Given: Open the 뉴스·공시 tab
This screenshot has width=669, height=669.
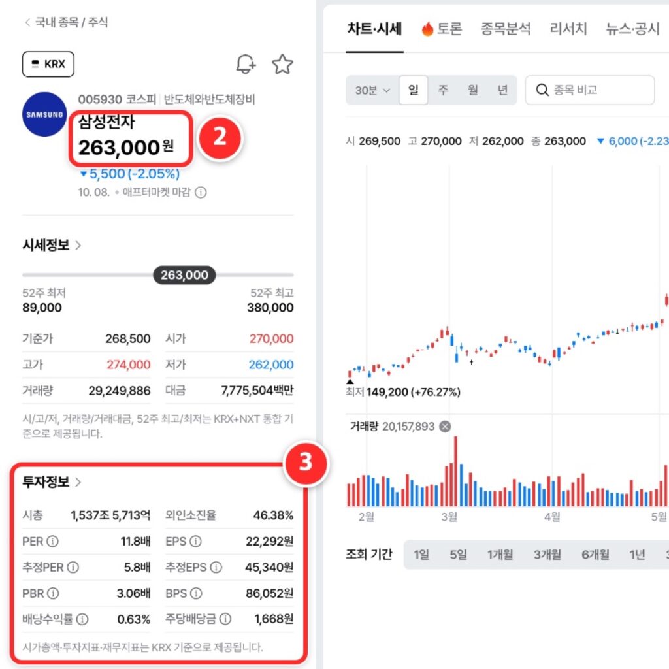Looking at the screenshot, I should coord(632,29).
